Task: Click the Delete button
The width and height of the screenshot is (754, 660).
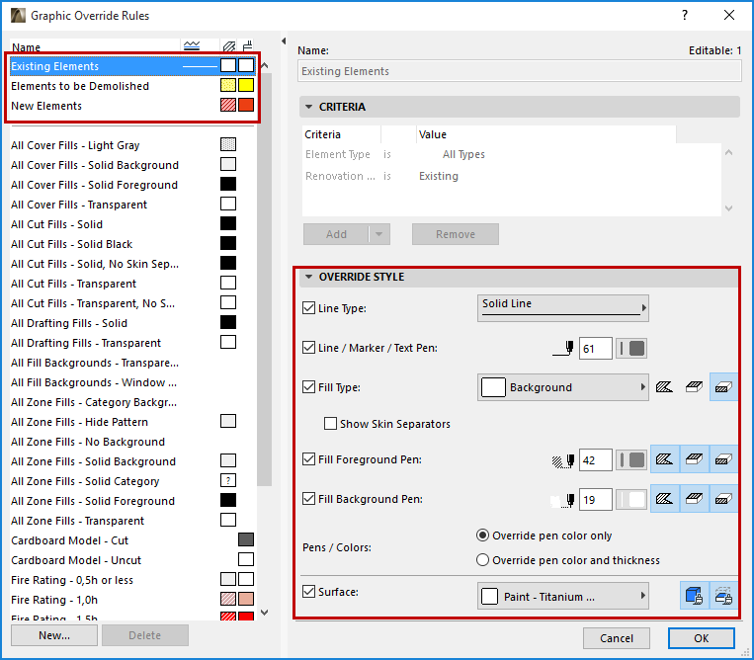Action: tap(144, 635)
